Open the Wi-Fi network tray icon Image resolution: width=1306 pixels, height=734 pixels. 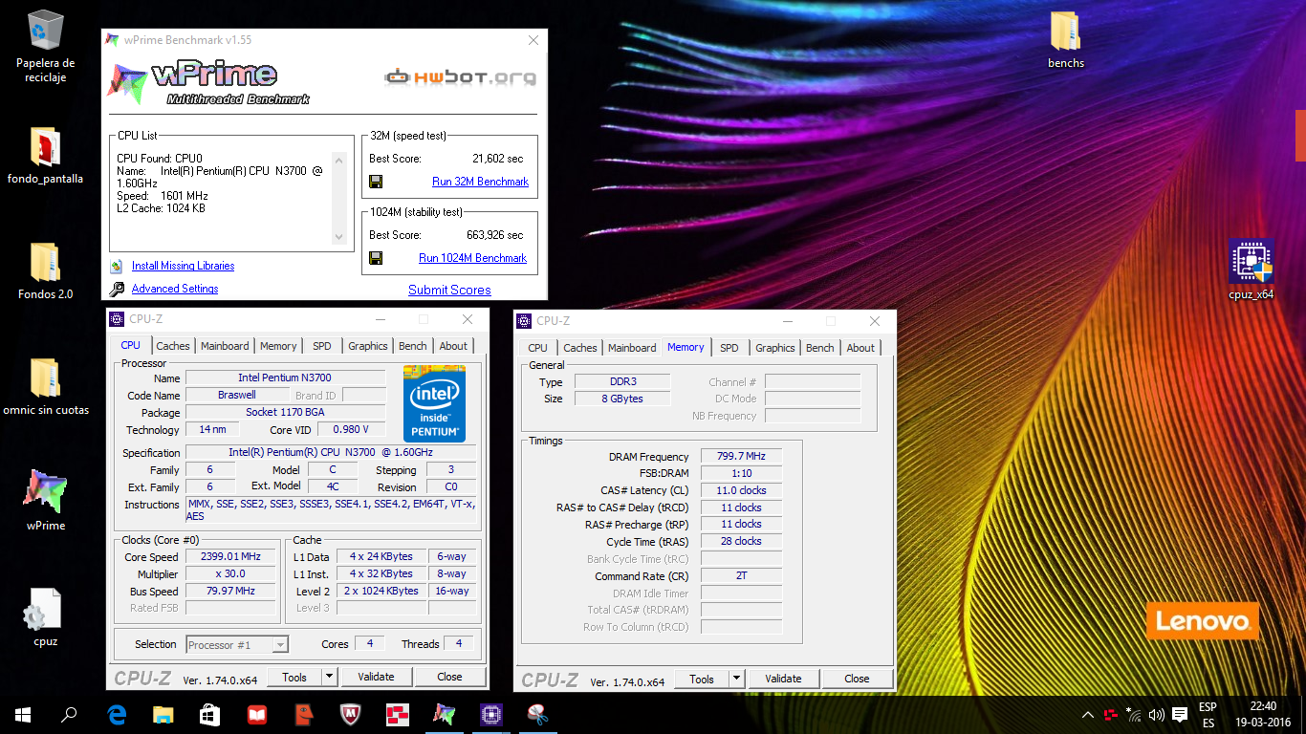[1134, 714]
